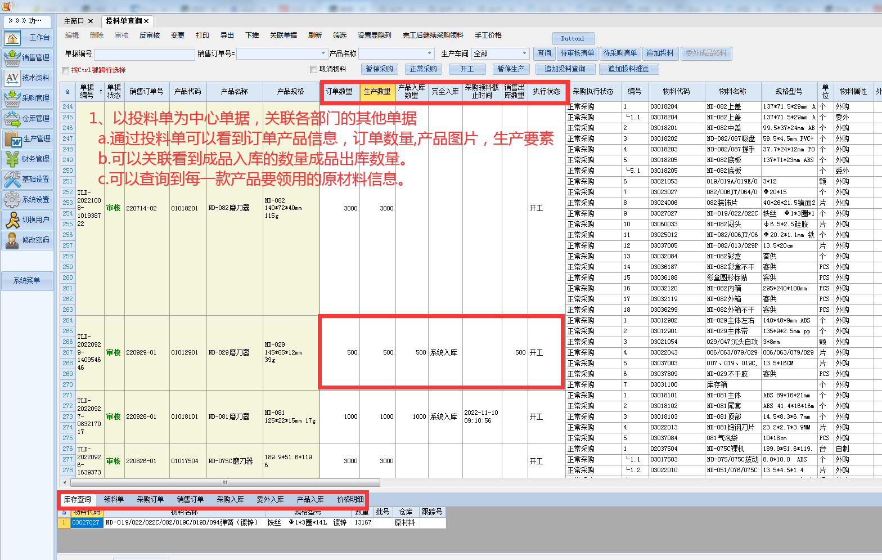Click the 正常采购 button
This screenshot has height=560, width=882.
423,69
